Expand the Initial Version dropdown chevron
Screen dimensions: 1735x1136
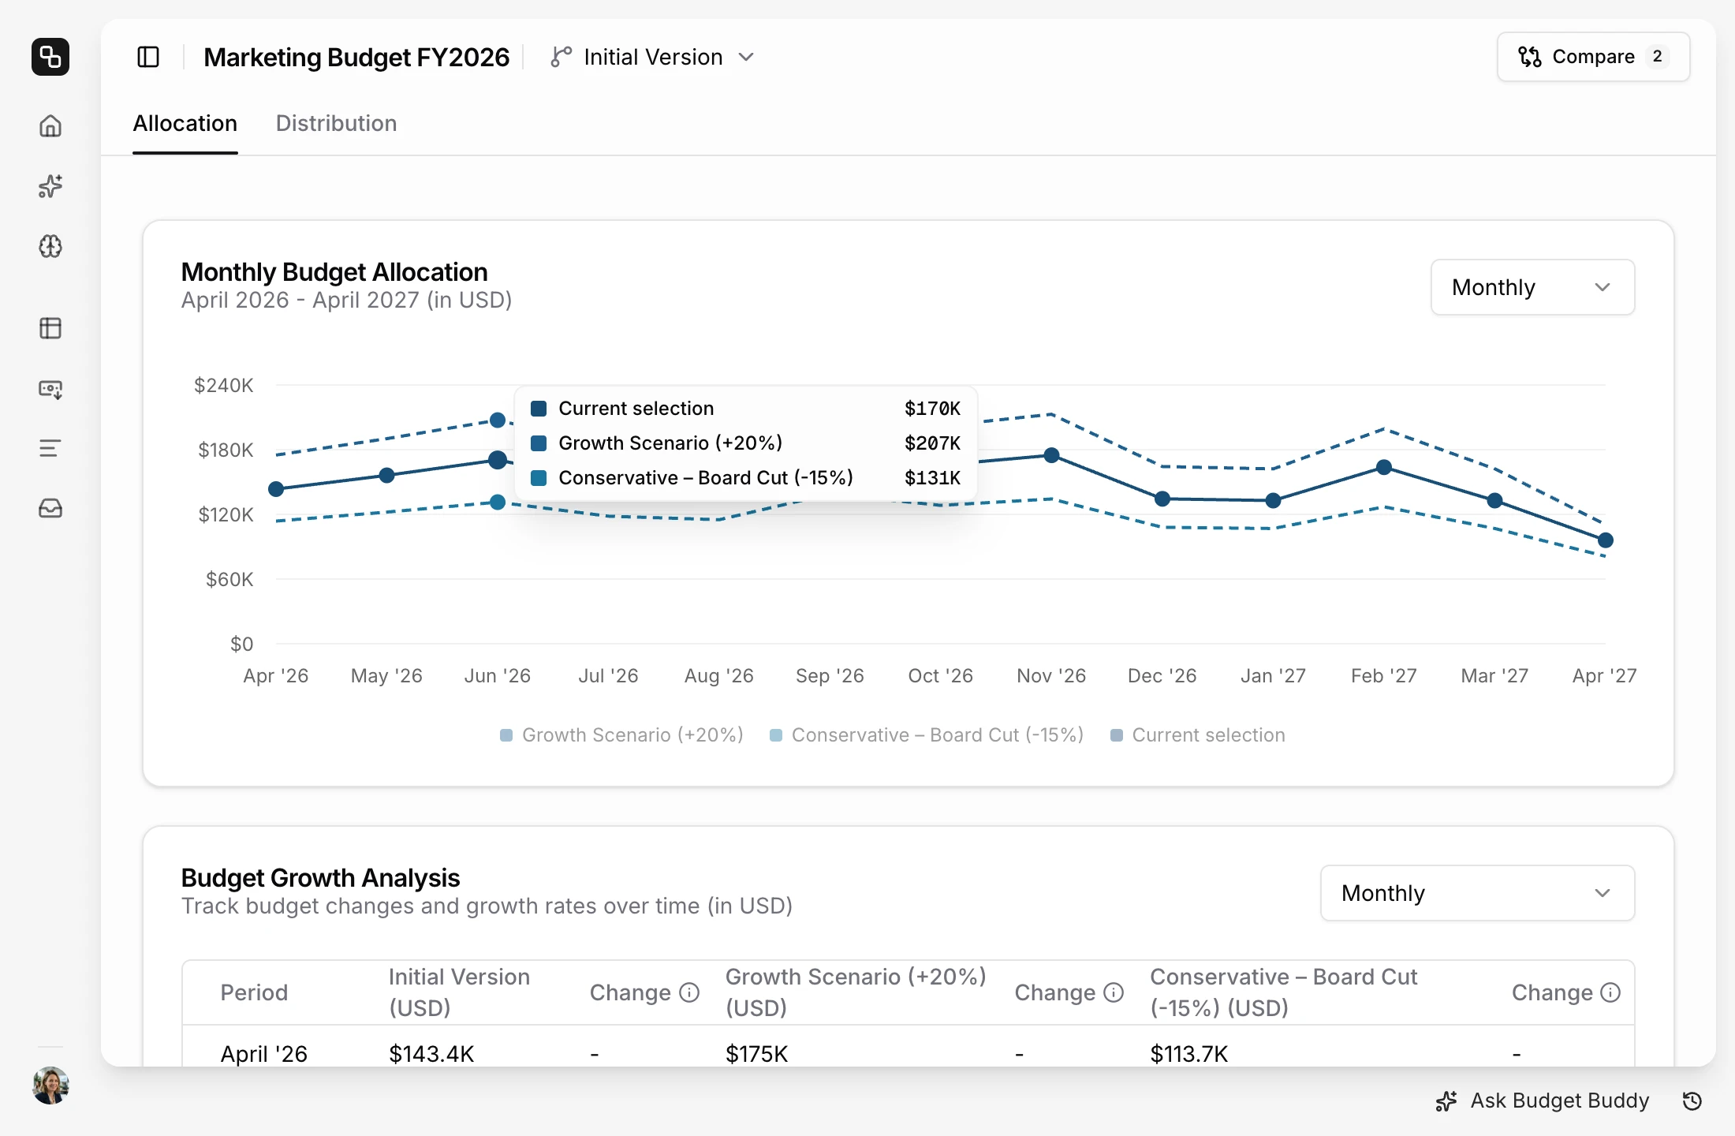[x=746, y=57]
